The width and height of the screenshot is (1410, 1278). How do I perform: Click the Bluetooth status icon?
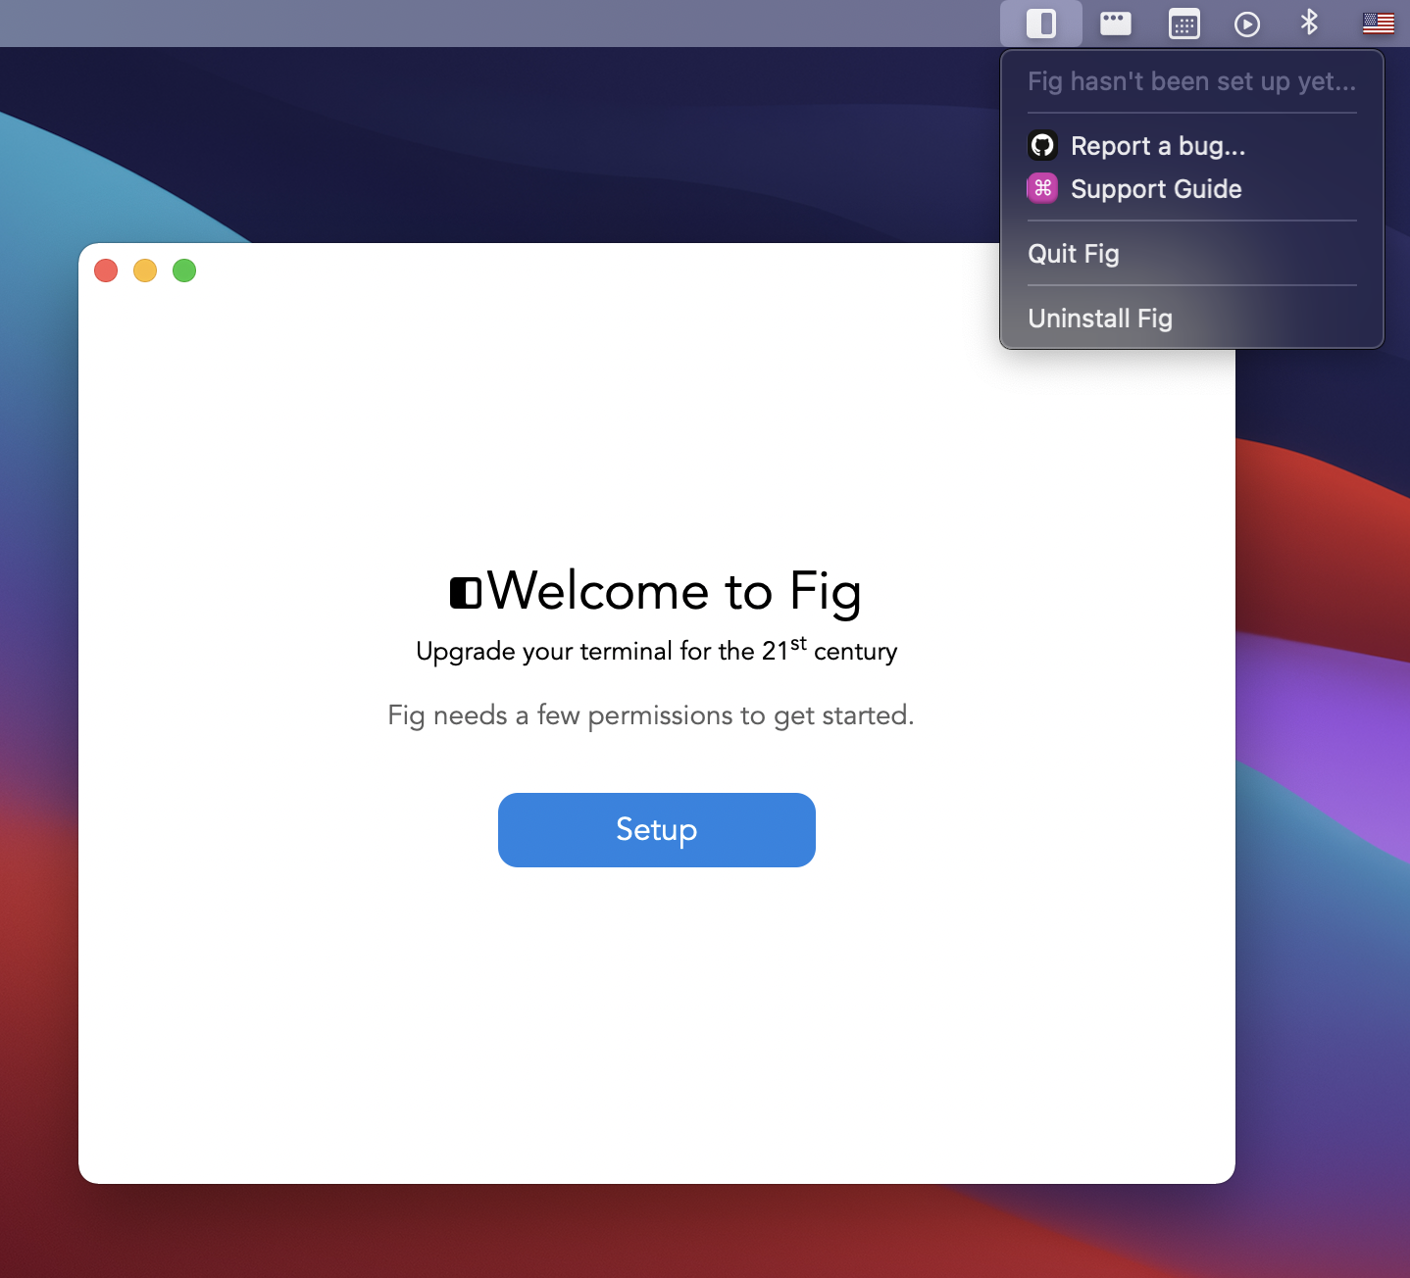tap(1310, 24)
